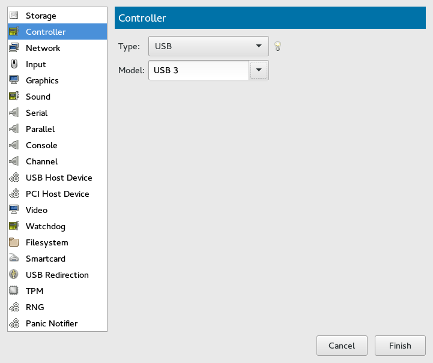Open the PCI Host Device entry
The image size is (433, 363).
[57, 194]
